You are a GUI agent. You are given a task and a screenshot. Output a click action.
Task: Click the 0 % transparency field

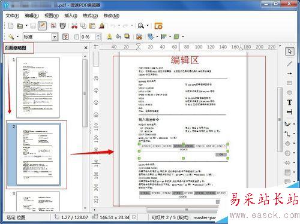coord(88,37)
